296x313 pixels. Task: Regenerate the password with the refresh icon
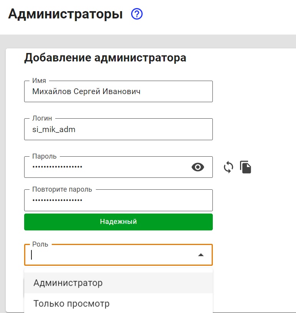click(229, 167)
